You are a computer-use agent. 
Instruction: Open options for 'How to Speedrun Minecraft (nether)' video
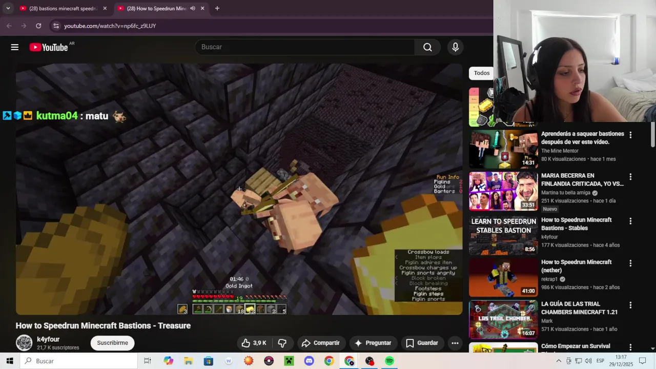(x=630, y=263)
